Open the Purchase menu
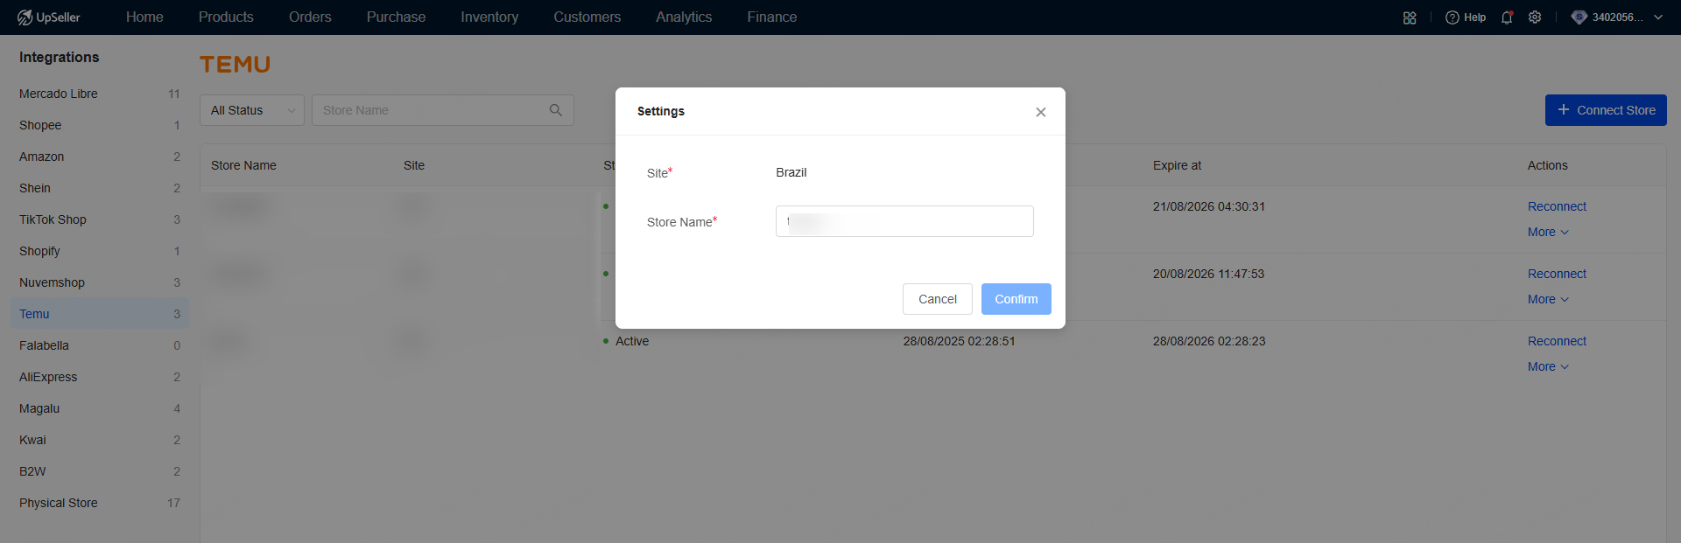 pyautogui.click(x=396, y=17)
